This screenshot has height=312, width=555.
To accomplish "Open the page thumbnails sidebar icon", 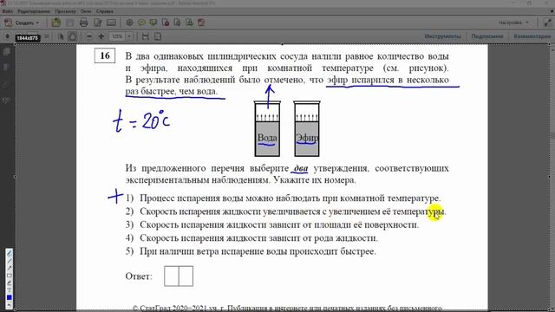I will pos(6,52).
